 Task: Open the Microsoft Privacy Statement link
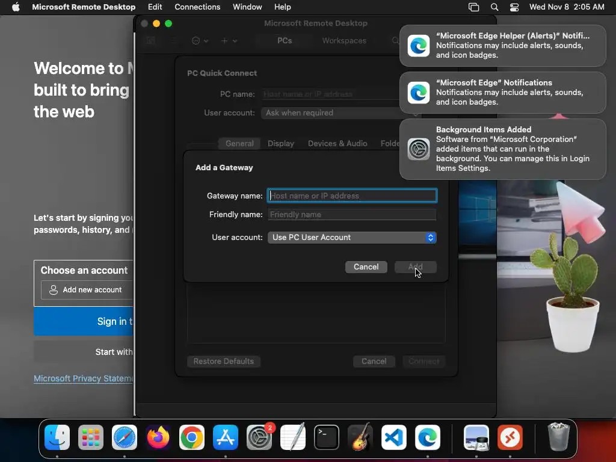[83, 378]
